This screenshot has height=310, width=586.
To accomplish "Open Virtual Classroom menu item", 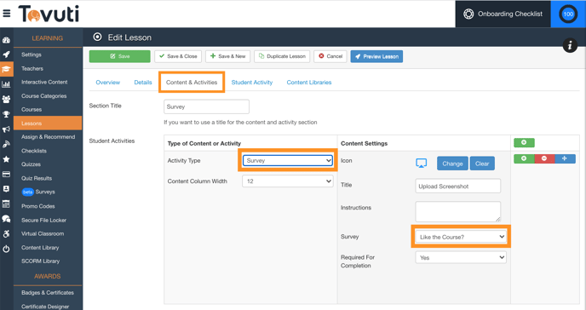I will [x=43, y=234].
